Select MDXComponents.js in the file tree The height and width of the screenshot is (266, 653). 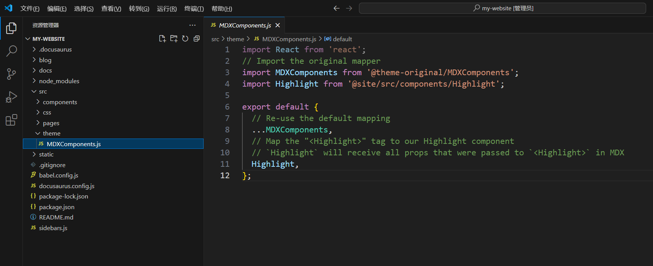pos(113,144)
